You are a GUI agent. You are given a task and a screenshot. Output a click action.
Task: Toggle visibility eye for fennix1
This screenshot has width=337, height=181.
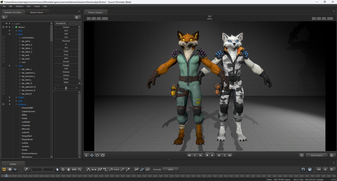pos(6,27)
